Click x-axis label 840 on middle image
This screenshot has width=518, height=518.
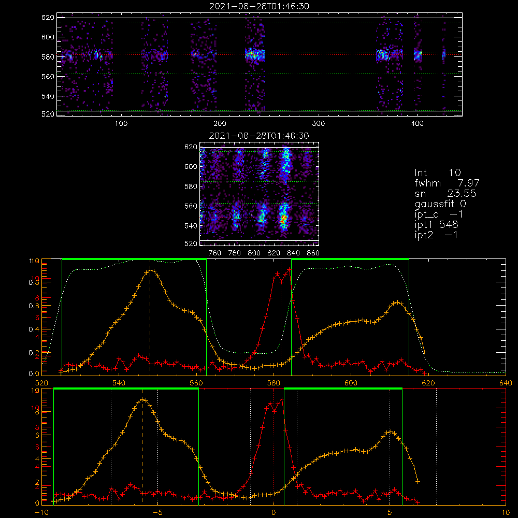(293, 253)
